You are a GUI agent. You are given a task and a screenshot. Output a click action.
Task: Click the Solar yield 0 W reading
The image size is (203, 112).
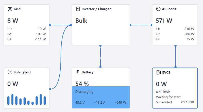[x=13, y=84]
